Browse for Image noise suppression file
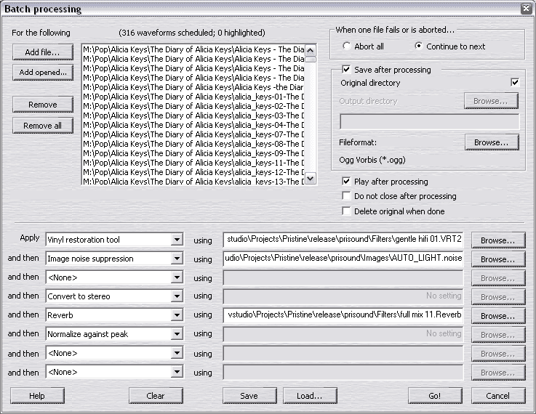The width and height of the screenshot is (536, 414). [x=497, y=259]
